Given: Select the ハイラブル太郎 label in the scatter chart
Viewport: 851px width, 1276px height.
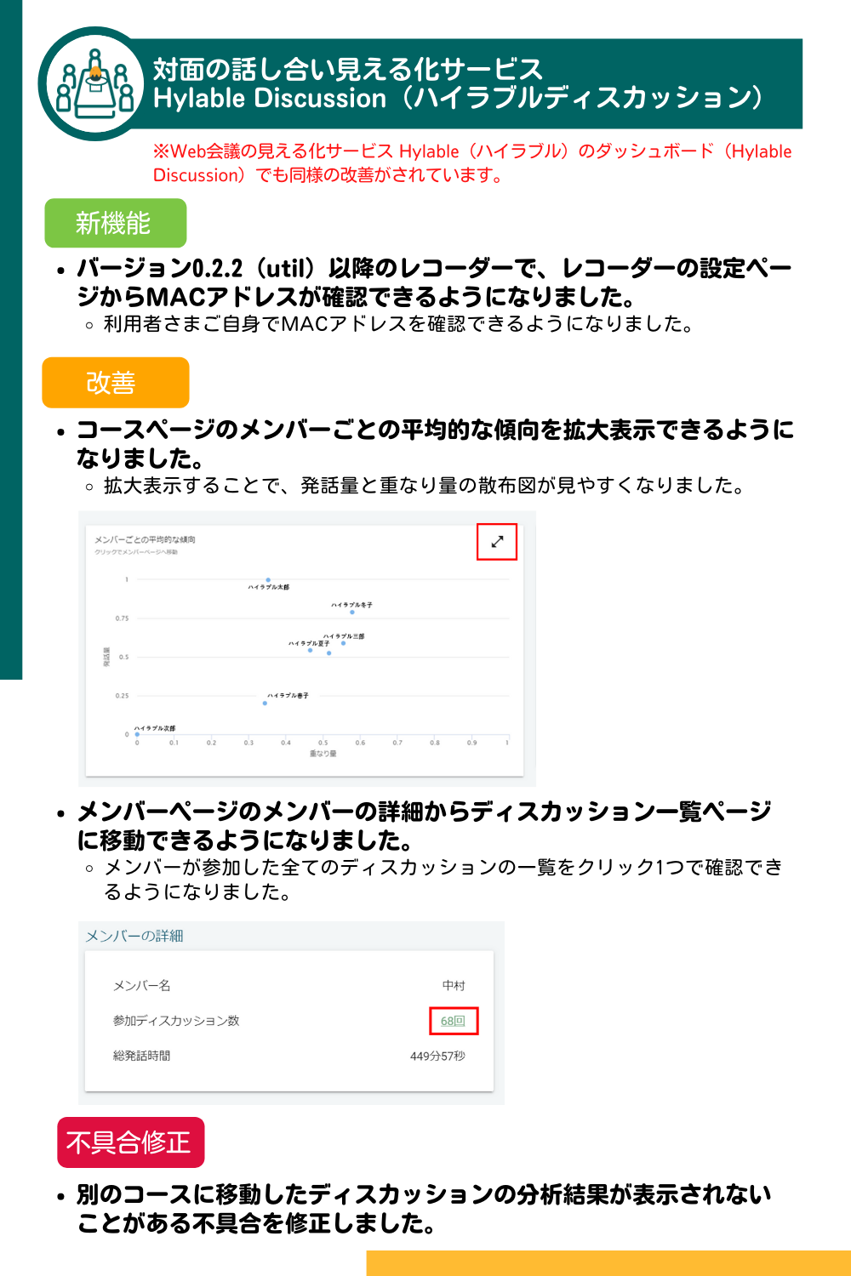Looking at the screenshot, I should coord(269,587).
